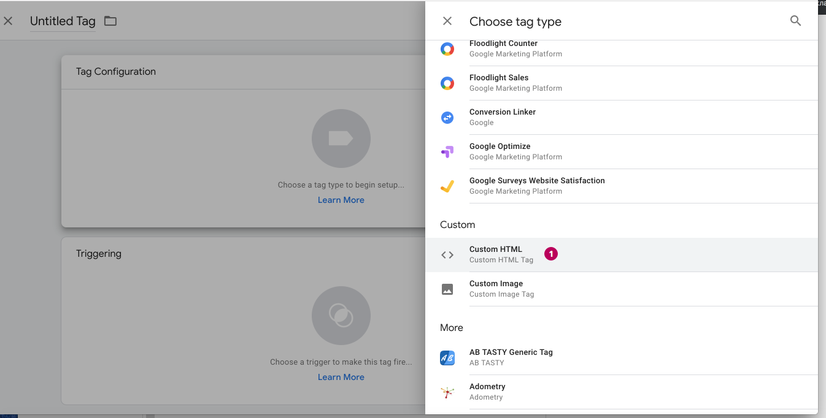Click 'Choose a trigger to make this tag fire...' text
The image size is (826, 418).
[341, 362]
